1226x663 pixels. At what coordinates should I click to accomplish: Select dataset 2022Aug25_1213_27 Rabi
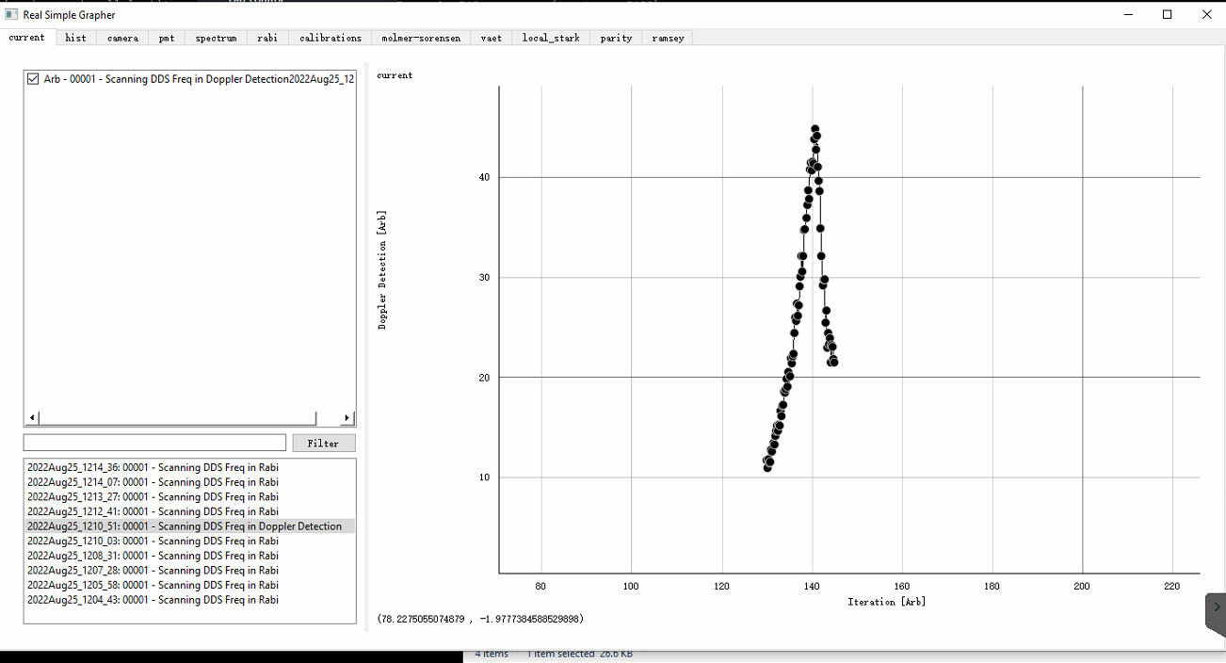[189, 496]
